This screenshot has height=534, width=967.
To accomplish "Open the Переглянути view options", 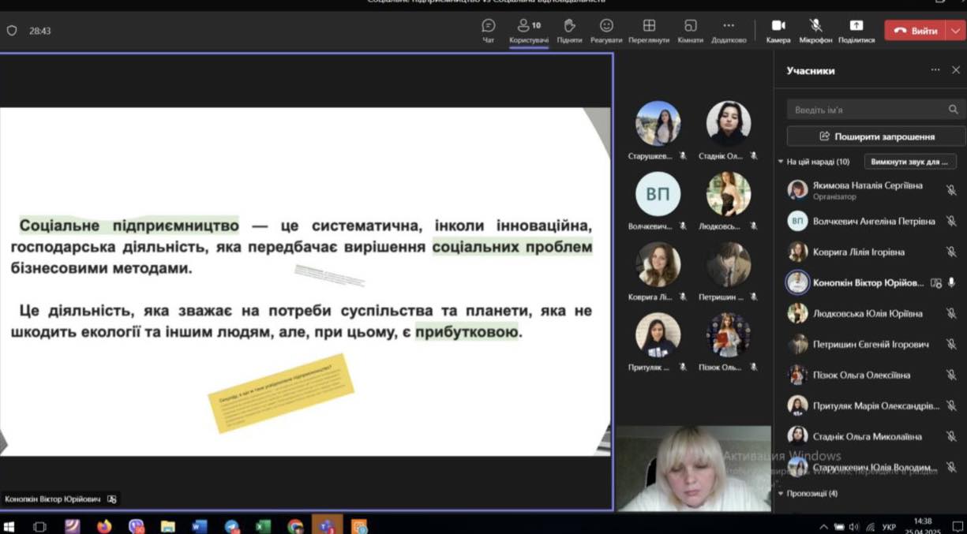I will [649, 31].
